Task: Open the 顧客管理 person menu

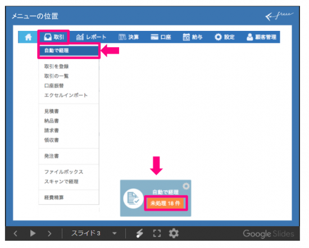Action: pos(261,37)
